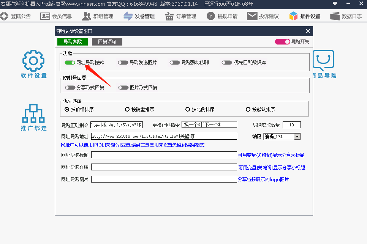This screenshot has height=244, width=367.
Task: Click the 网址导购介绍 input field
Action: (x=164, y=167)
